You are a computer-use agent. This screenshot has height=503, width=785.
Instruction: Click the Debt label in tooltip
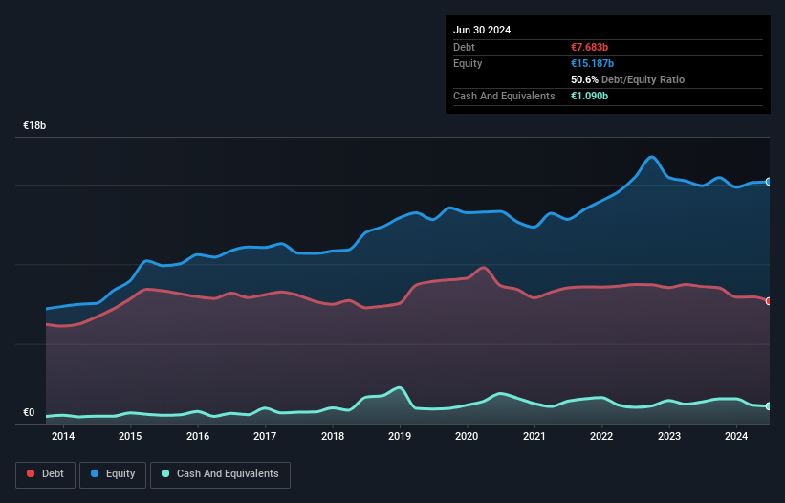click(x=464, y=47)
